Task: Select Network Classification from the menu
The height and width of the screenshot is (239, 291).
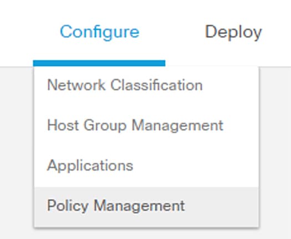Action: 146,85
